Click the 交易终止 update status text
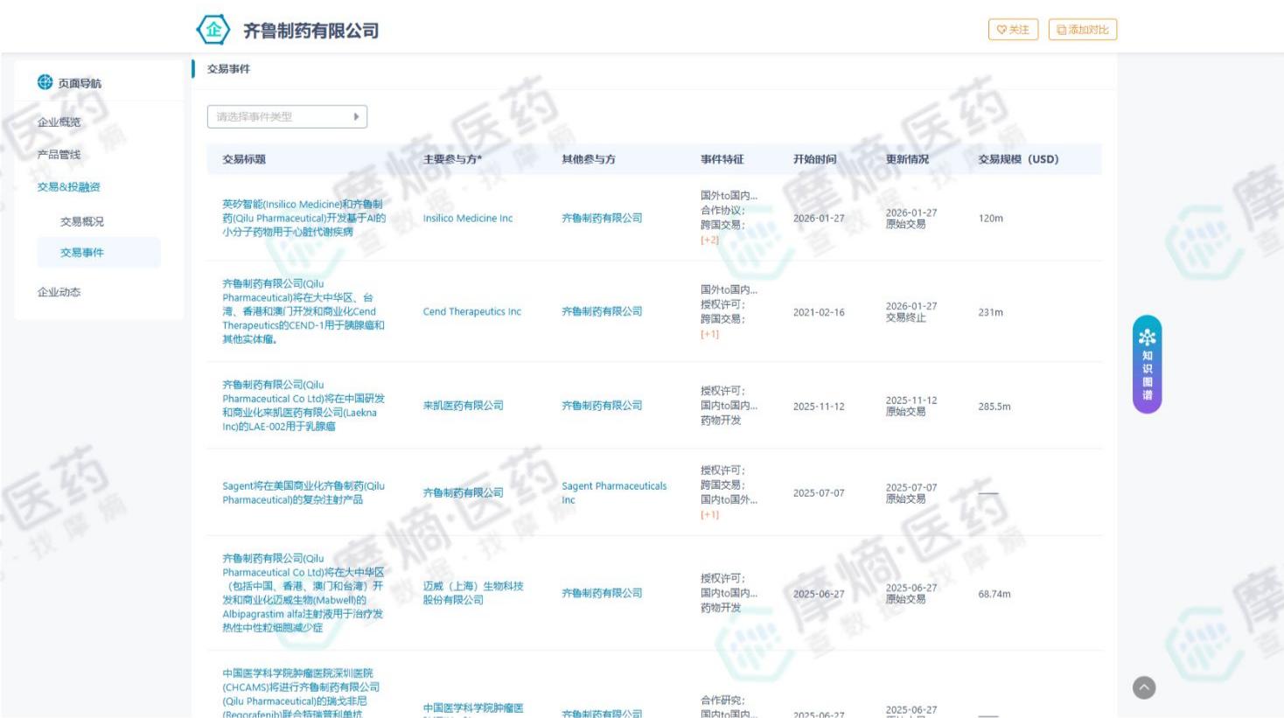The height and width of the screenshot is (718, 1284). [x=905, y=317]
